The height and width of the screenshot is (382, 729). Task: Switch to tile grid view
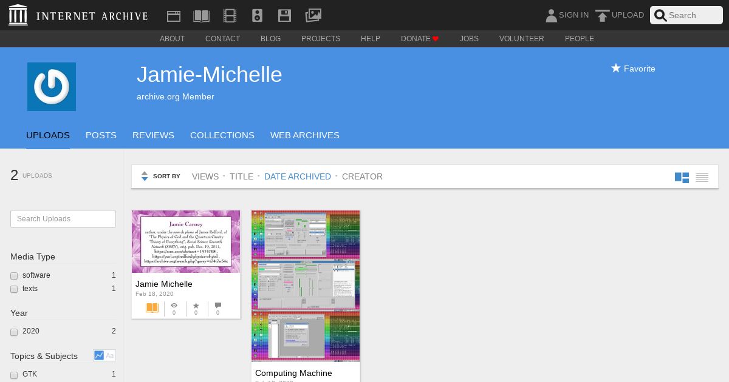click(682, 178)
